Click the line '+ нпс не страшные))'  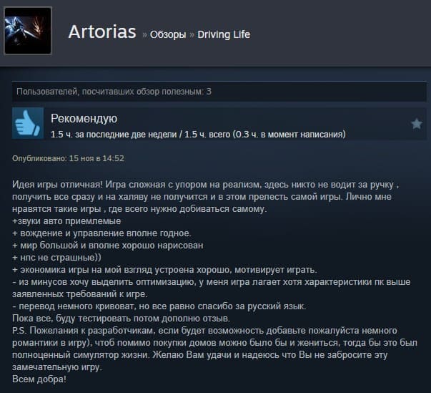point(56,257)
